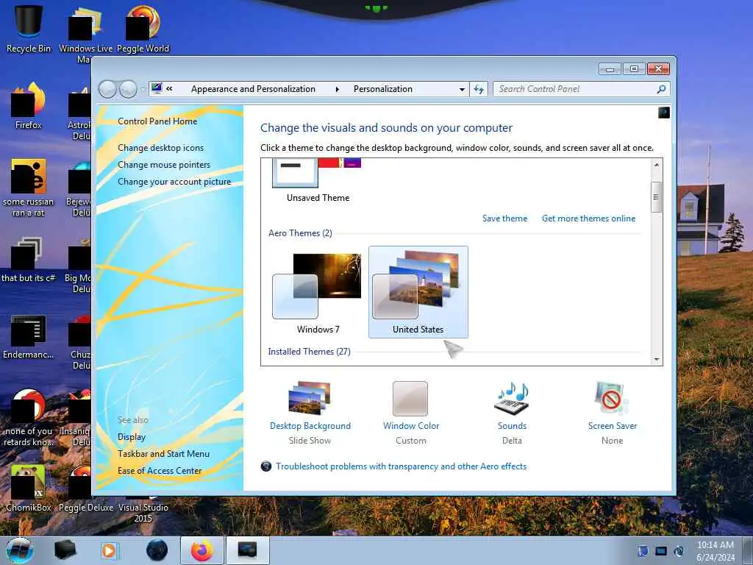Click the theme list scroll up arrow
The image size is (753, 565).
[656, 165]
